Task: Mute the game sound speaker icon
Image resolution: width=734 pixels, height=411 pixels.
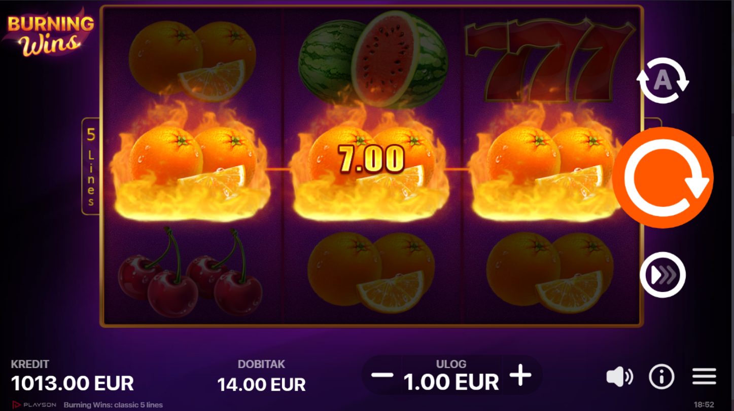Action: tap(619, 377)
